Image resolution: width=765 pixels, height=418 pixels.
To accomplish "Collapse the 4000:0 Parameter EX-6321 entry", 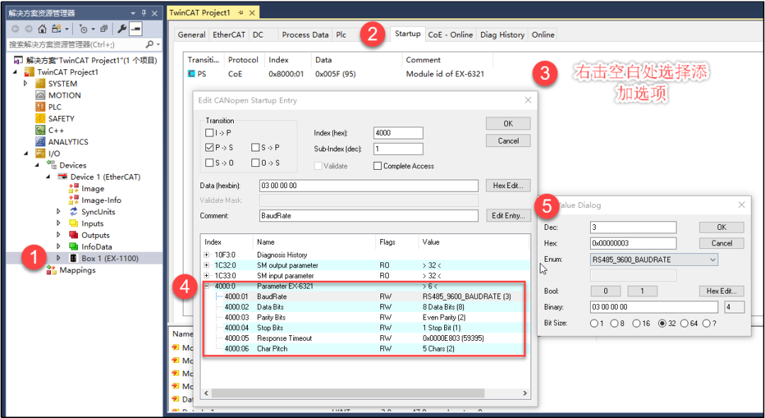I will point(206,286).
